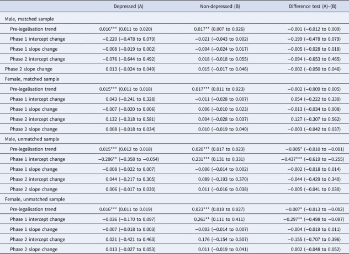
Task: Click cell −0.297** (−0.498 to −0.097)
Action: click(x=314, y=219)
